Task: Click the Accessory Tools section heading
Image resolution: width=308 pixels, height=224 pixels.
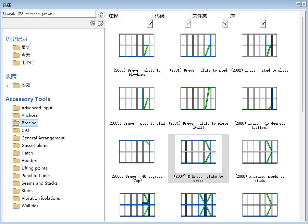Action: [28, 99]
